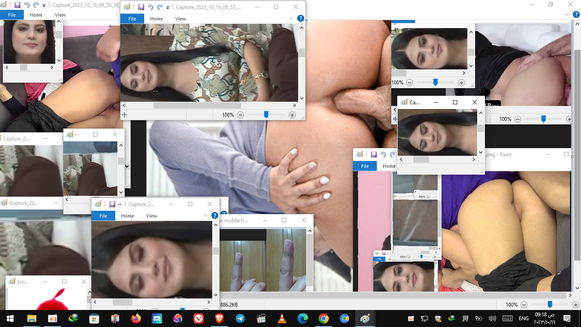Open Firefox from the taskbar
The width and height of the screenshot is (581, 327).
pos(136,318)
